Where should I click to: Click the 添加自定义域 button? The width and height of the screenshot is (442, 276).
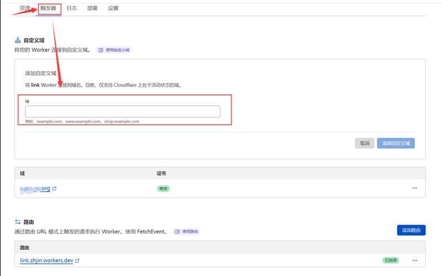point(396,143)
